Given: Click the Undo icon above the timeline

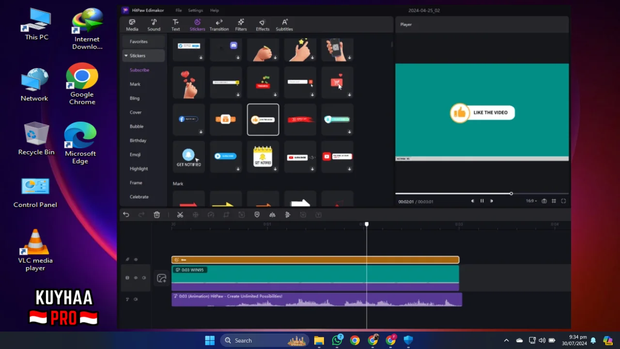Looking at the screenshot, I should tap(126, 215).
